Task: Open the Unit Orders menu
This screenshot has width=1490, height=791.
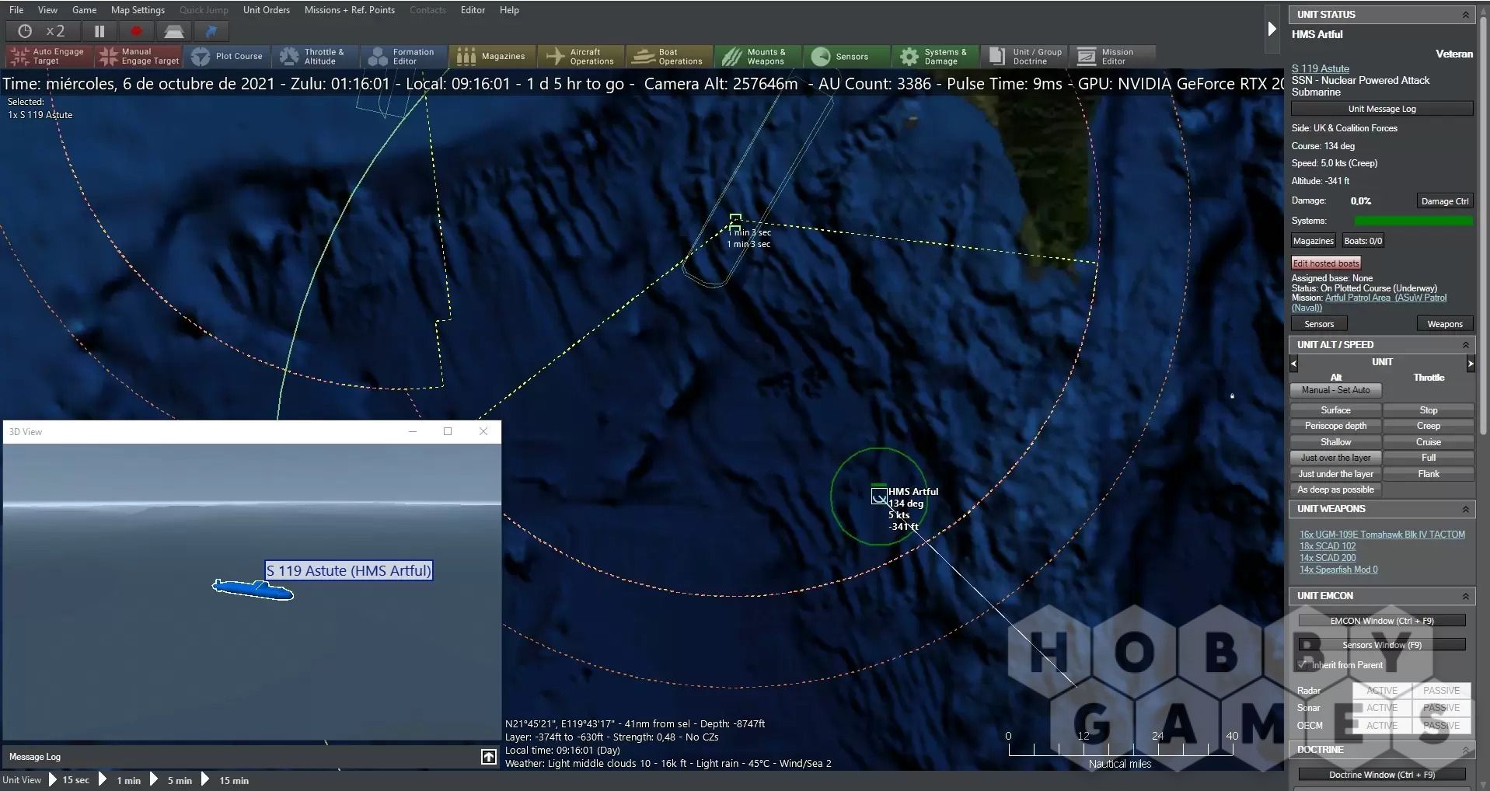Action: [266, 10]
